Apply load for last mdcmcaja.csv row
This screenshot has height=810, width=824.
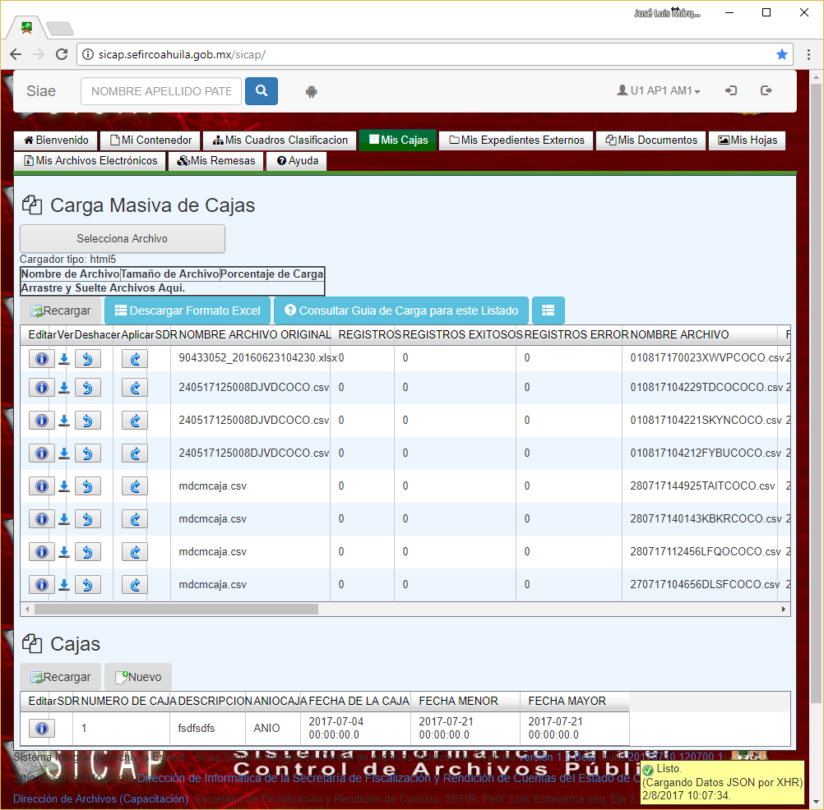click(135, 585)
